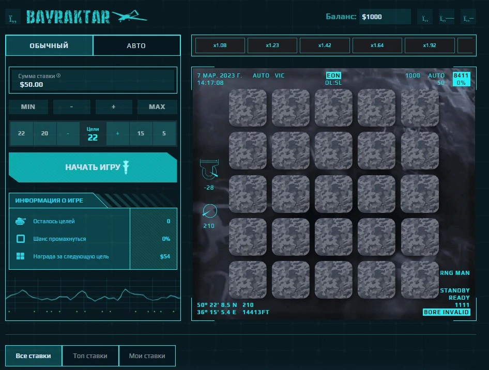Click the compass heading icon above 210
Image resolution: width=489 pixels, height=370 pixels.
[209, 211]
